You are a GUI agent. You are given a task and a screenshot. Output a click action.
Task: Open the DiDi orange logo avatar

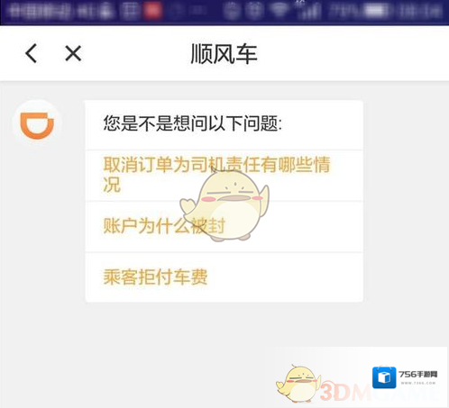click(x=37, y=124)
